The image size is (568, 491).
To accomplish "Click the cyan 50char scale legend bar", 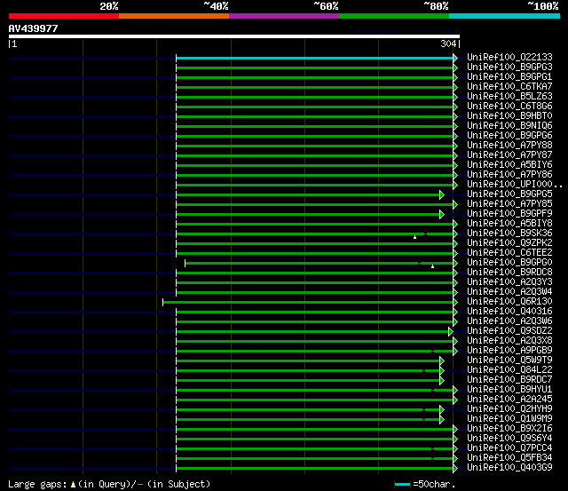I will click(402, 484).
